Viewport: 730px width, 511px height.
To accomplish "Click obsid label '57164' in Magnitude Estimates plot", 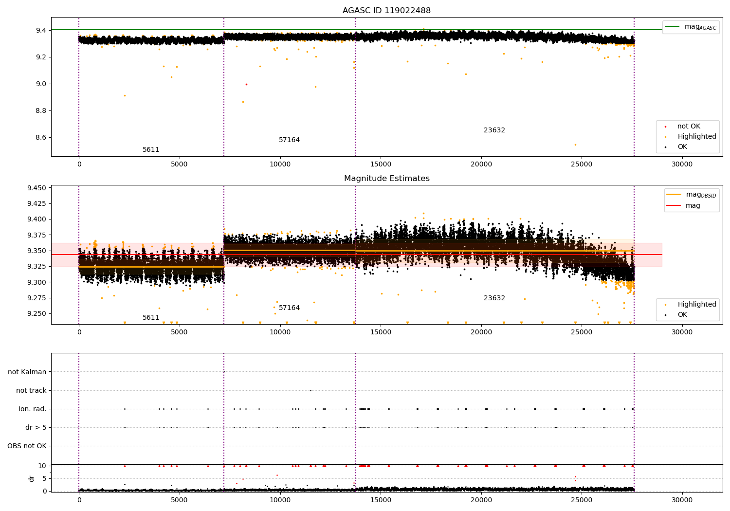I will click(x=289, y=308).
